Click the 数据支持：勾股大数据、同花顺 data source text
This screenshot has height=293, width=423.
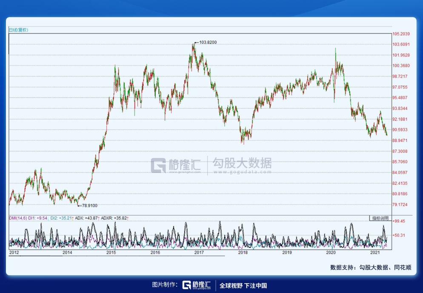coord(371,267)
